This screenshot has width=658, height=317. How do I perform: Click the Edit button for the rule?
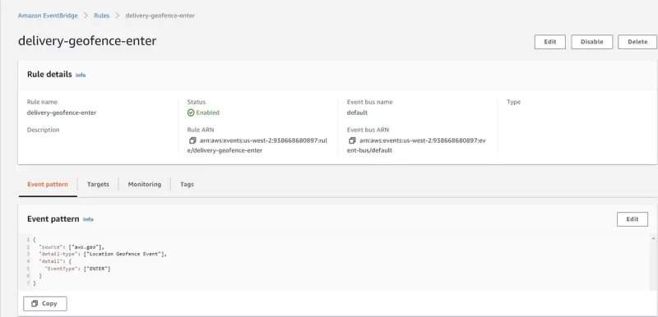pos(549,42)
